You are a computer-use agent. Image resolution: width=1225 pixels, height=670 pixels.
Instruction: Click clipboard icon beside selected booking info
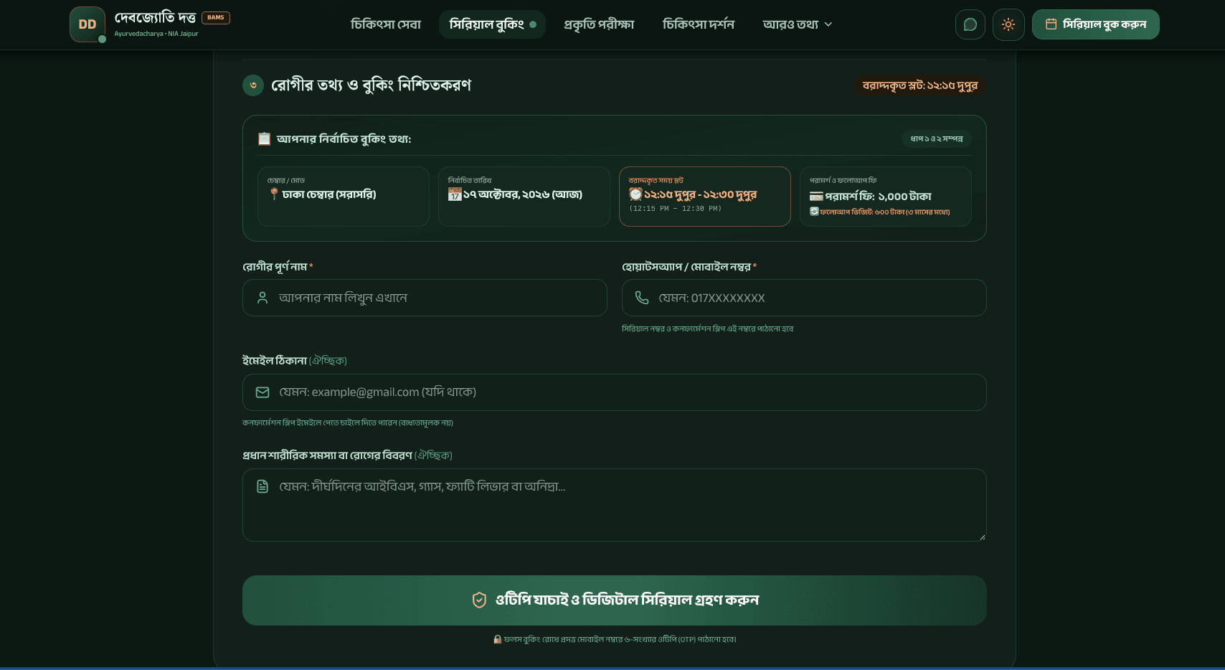[264, 138]
